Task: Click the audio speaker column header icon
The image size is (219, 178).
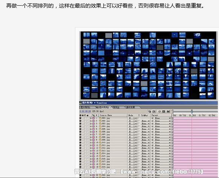Action: coord(83,115)
